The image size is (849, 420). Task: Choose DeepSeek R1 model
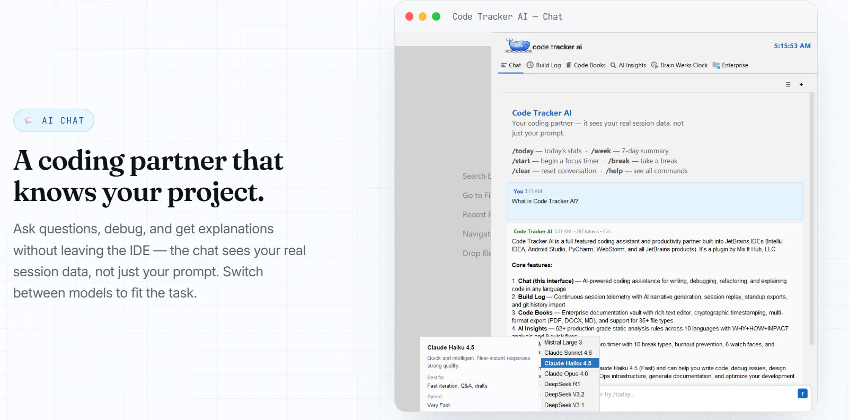click(x=570, y=384)
